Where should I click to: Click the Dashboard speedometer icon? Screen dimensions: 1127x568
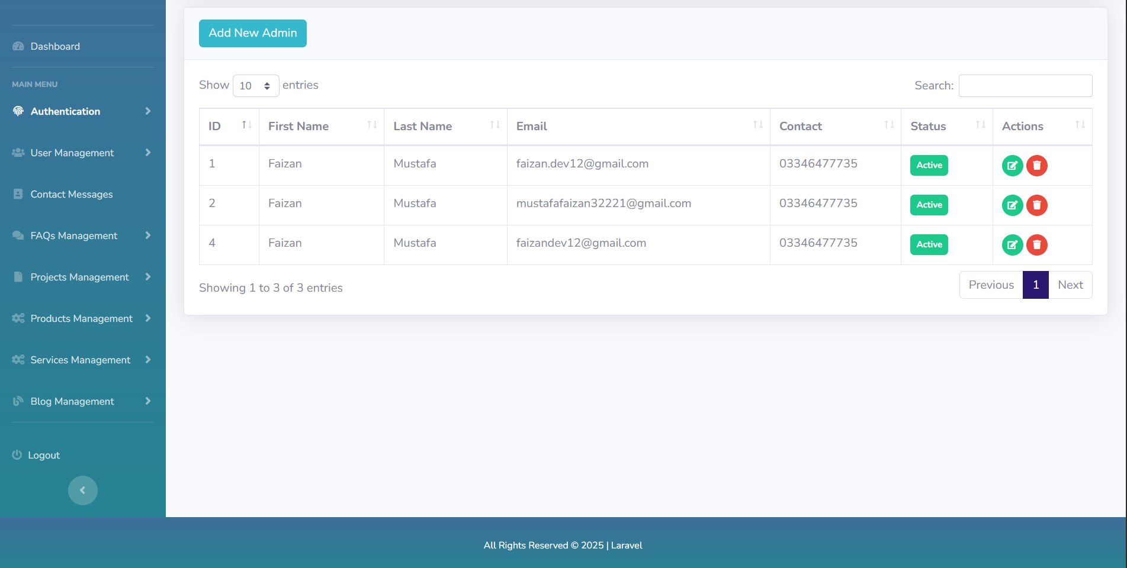coord(18,46)
